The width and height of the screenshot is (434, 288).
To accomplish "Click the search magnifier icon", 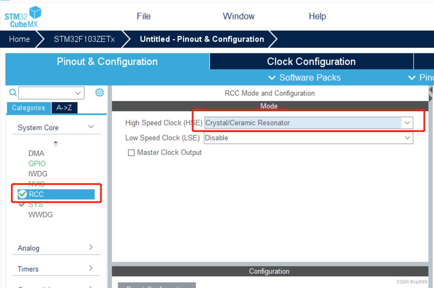I will (13, 93).
